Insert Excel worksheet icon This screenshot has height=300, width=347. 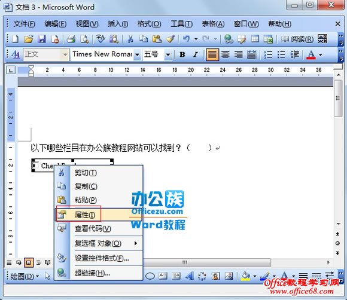268,39
